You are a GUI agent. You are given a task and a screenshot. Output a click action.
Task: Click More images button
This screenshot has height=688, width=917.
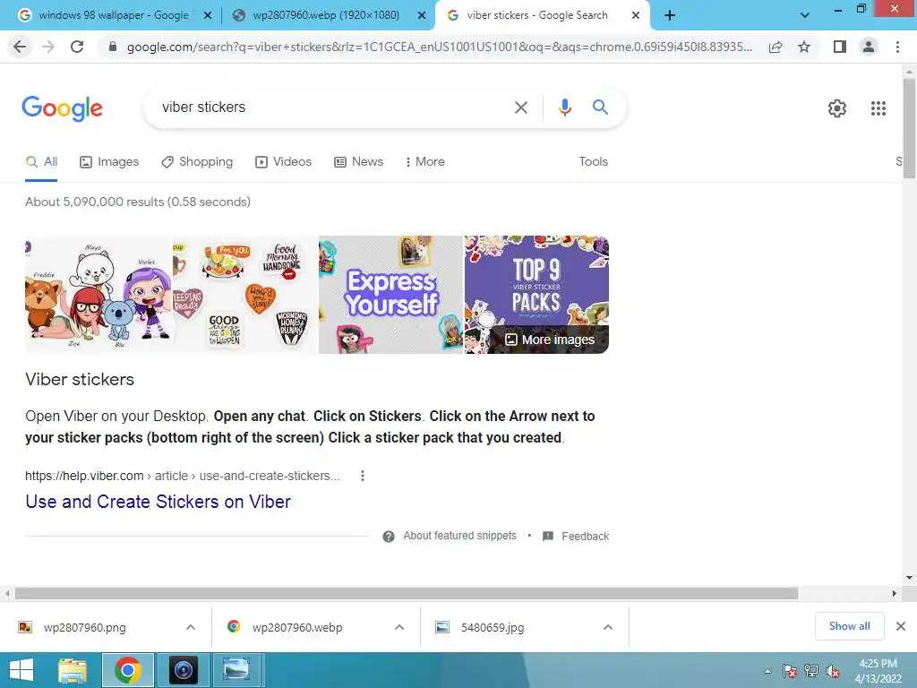550,340
